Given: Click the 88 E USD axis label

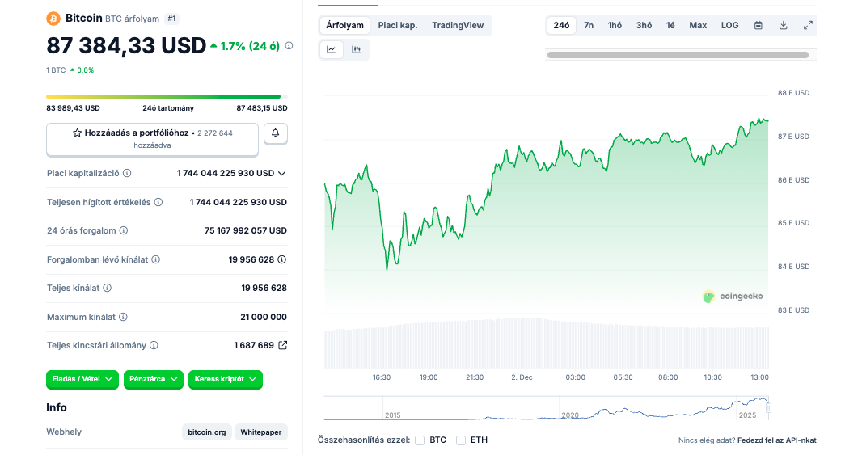Looking at the screenshot, I should pos(794,93).
